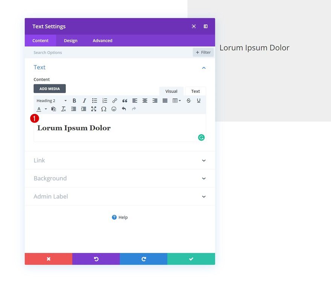Insert a numbered list

pyautogui.click(x=105, y=100)
